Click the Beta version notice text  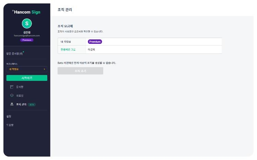(87, 63)
